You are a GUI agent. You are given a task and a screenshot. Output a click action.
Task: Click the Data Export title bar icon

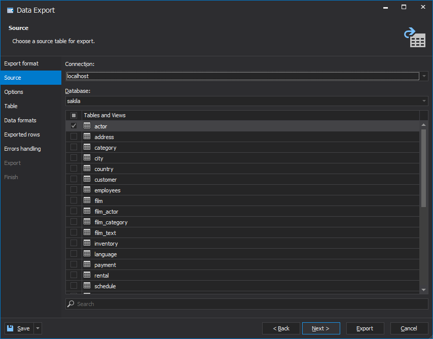click(x=10, y=11)
